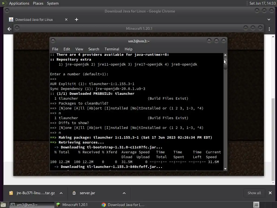Click Chrome page scrollbar up arrow
The height and width of the screenshot is (208, 277).
(273, 37)
